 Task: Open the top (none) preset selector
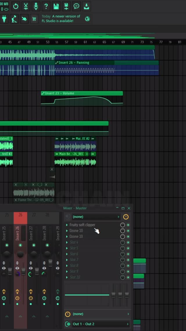click(x=96, y=217)
